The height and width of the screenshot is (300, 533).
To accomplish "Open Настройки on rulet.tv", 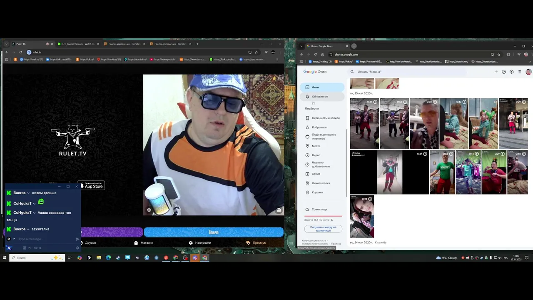I will click(x=200, y=242).
